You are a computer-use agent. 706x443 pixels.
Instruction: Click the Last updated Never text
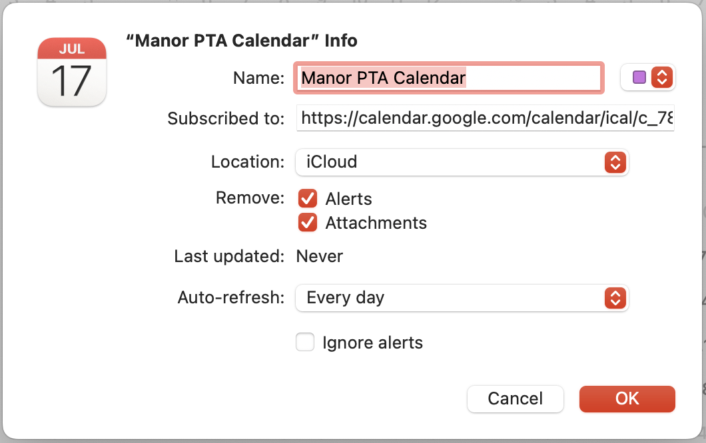(x=320, y=256)
